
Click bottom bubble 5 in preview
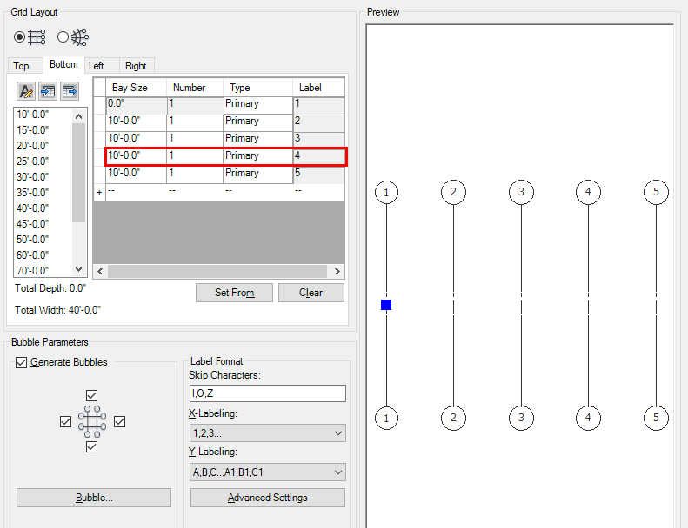656,418
